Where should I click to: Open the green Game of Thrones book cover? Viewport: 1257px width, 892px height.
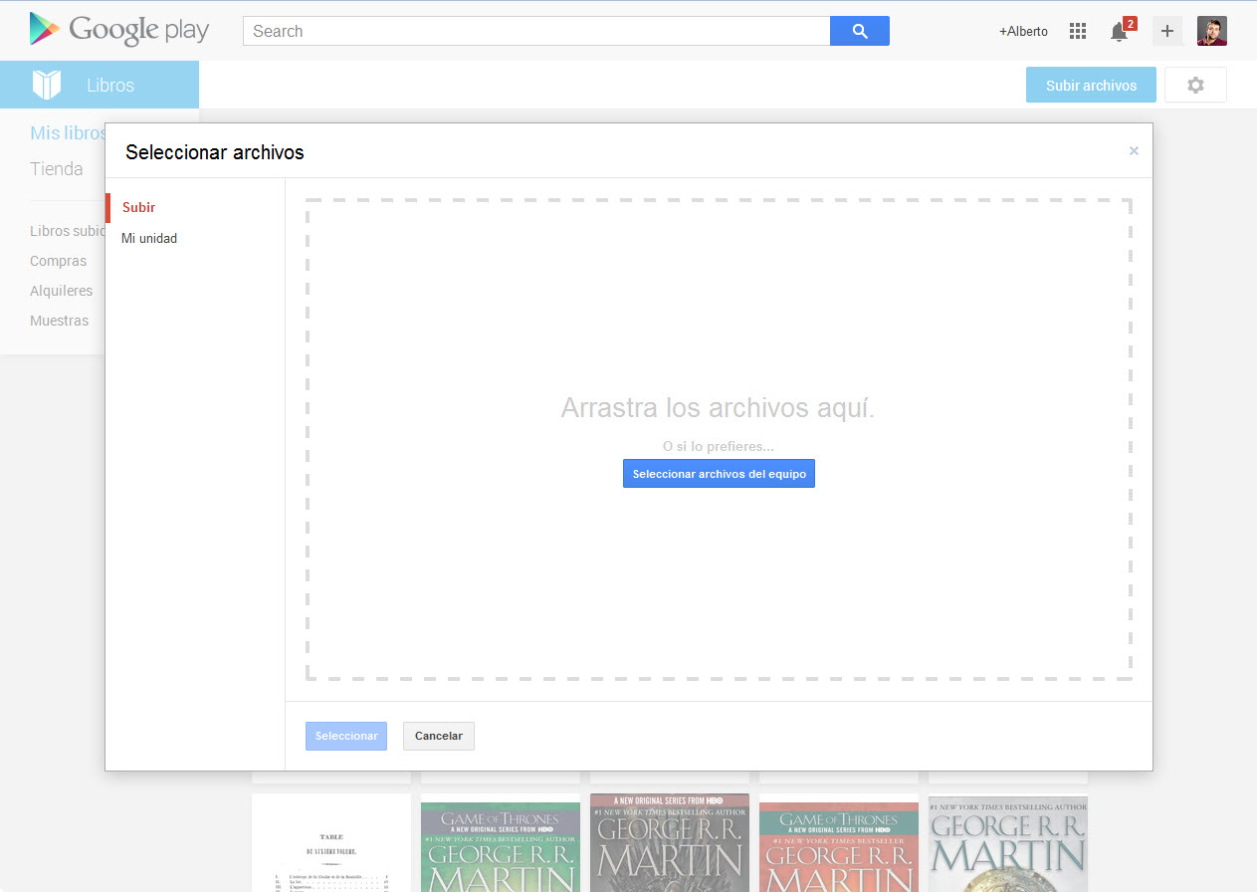tap(501, 847)
